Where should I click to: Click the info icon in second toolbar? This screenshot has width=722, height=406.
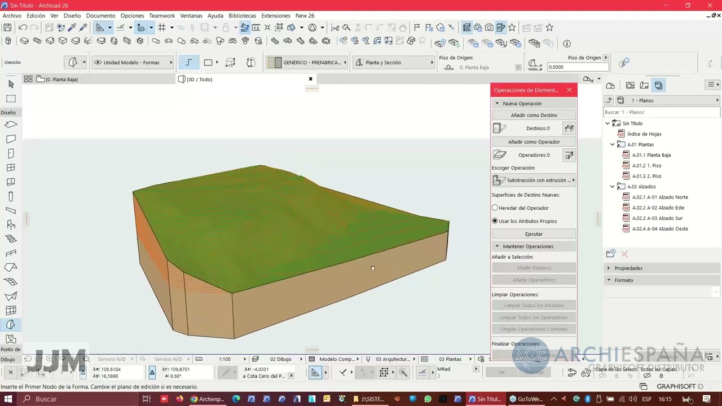point(567,43)
